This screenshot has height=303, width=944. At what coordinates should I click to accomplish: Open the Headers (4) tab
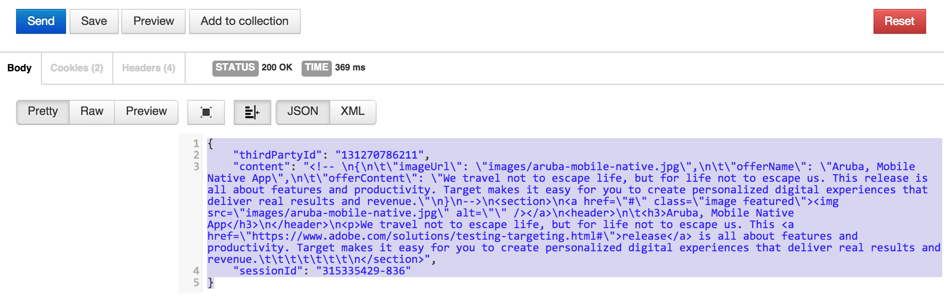point(149,68)
